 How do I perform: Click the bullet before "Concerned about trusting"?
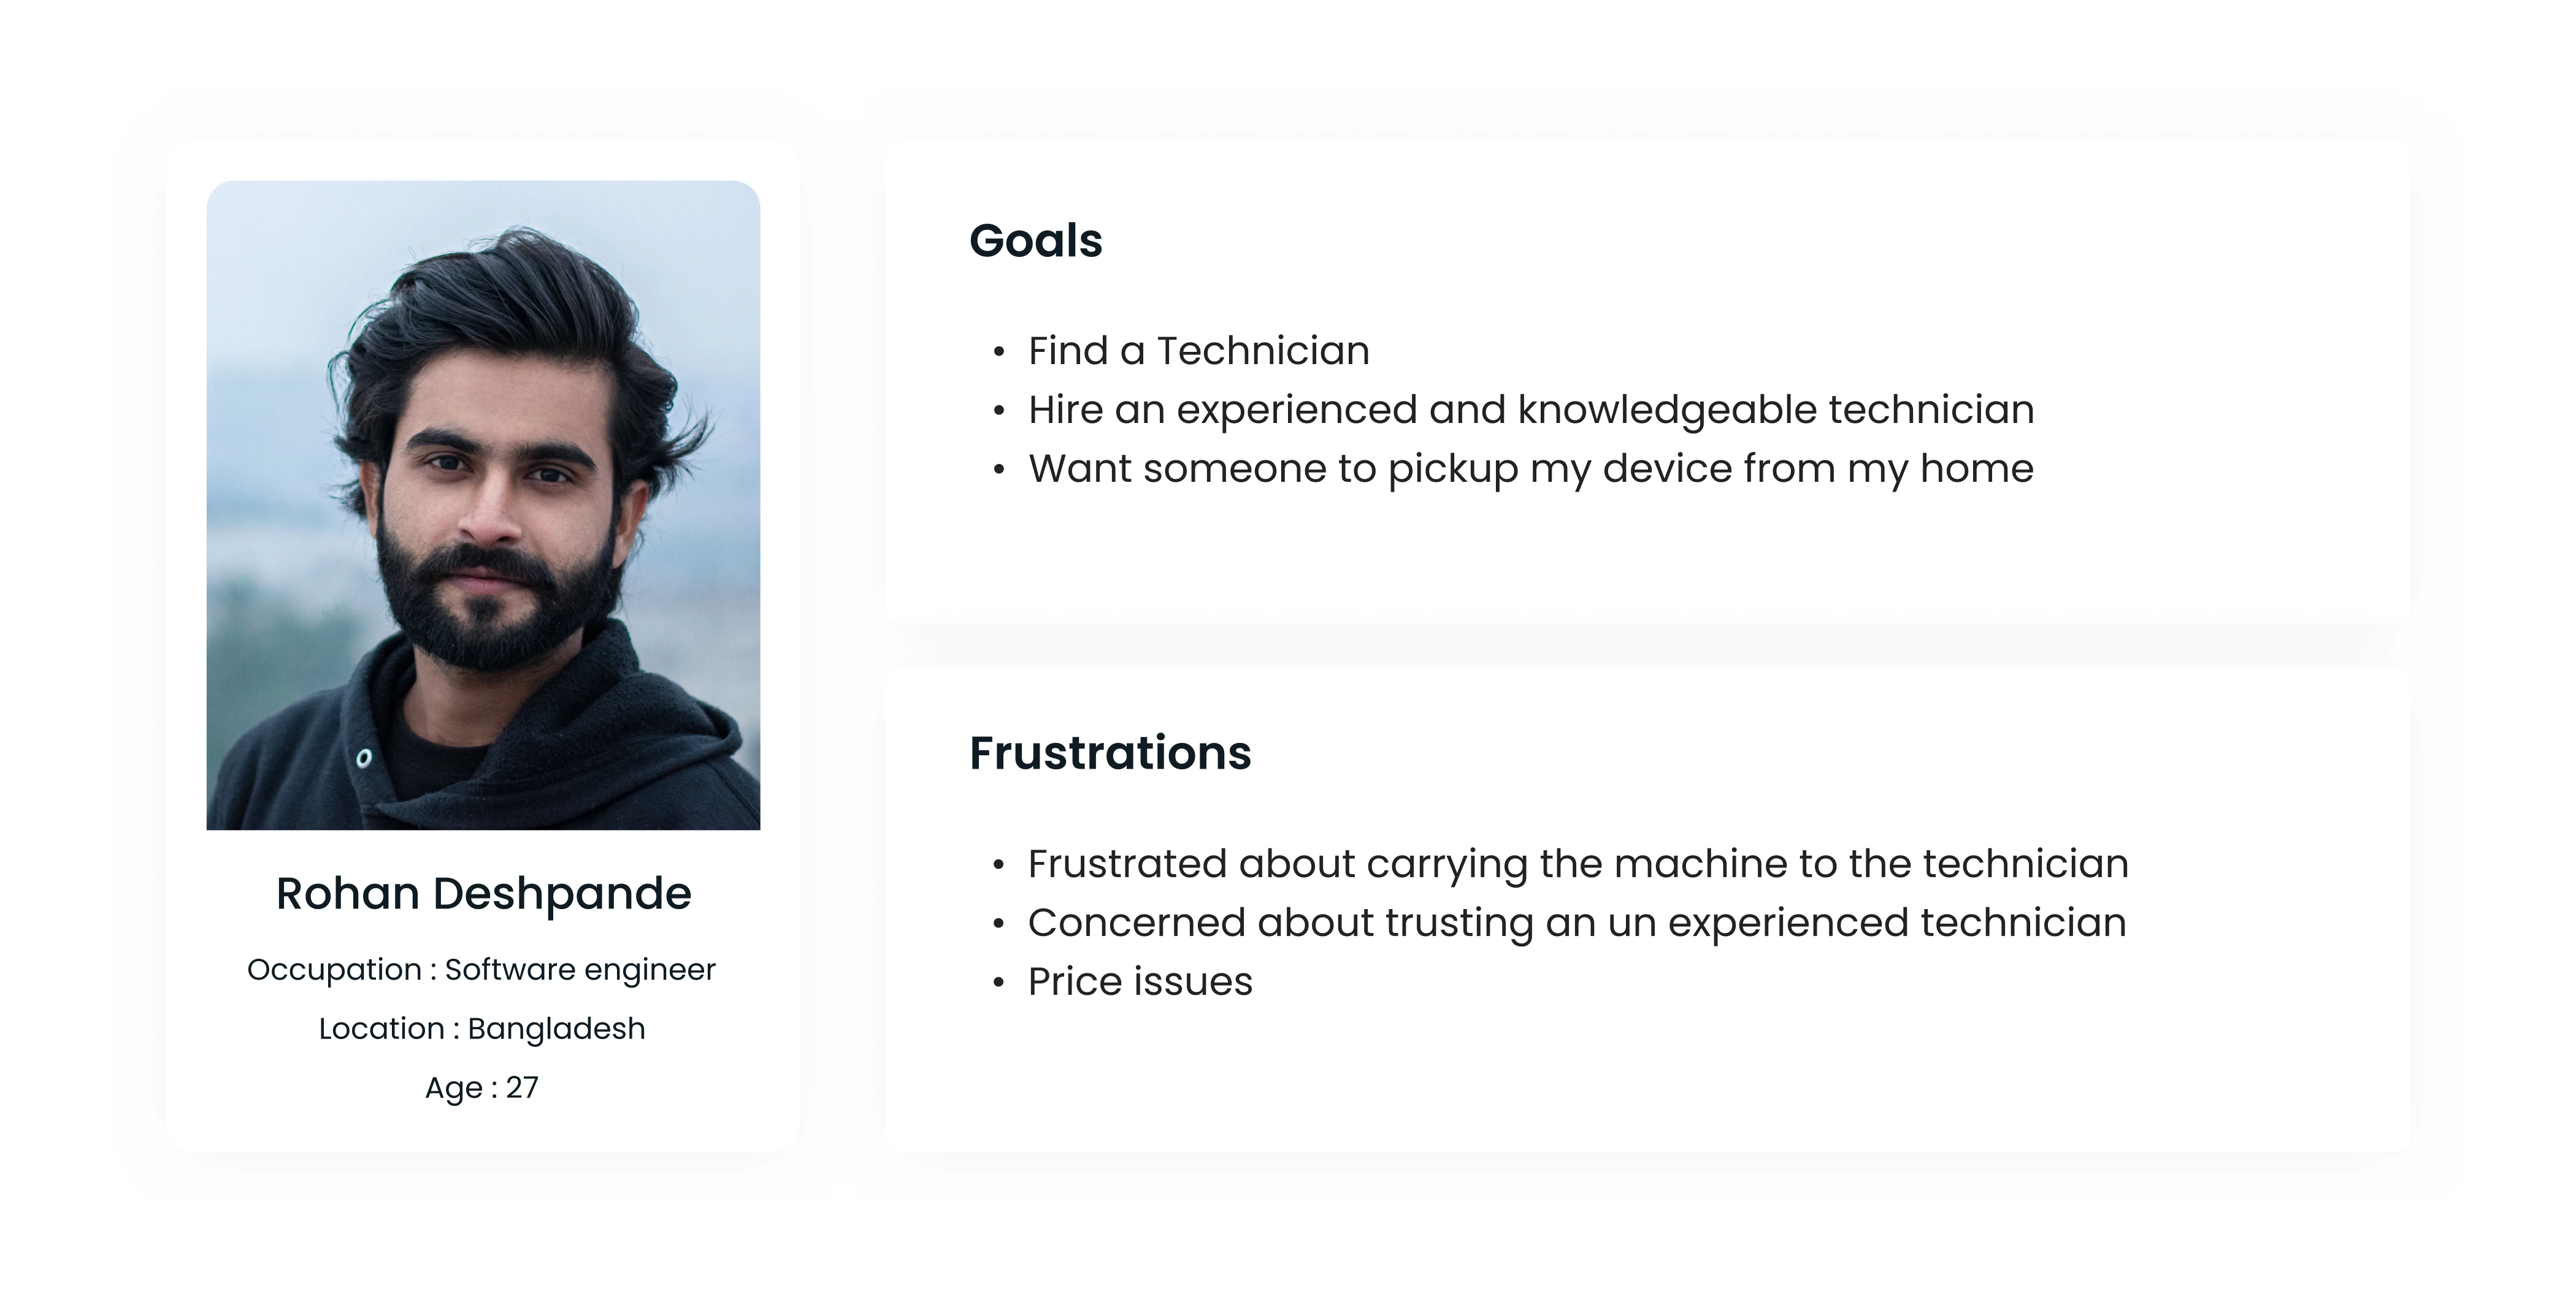tap(998, 923)
